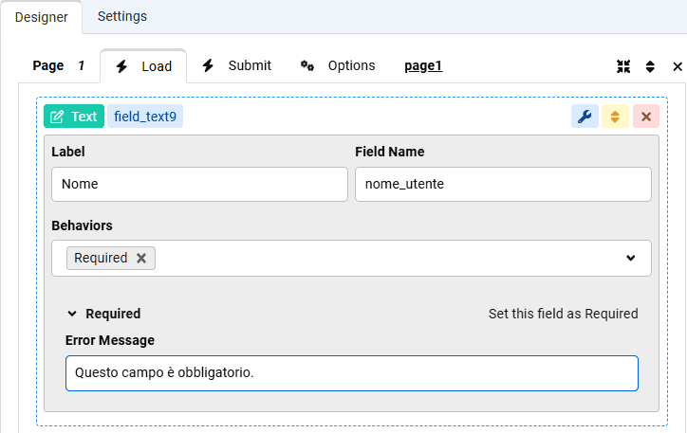Close the page with the black X icon
The height and width of the screenshot is (433, 687).
(677, 66)
